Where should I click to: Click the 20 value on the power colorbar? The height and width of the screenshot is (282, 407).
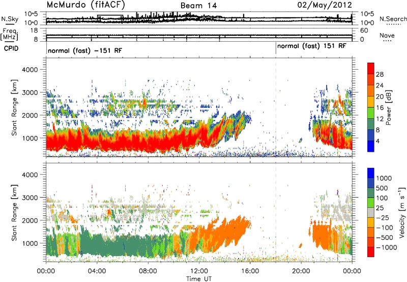(380, 97)
